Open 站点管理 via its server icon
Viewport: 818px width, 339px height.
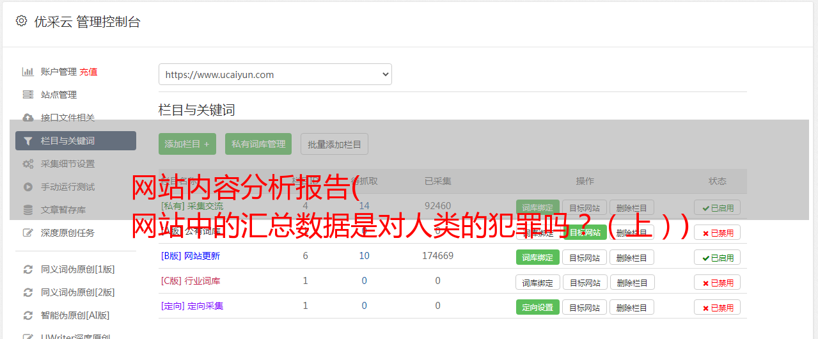point(28,95)
